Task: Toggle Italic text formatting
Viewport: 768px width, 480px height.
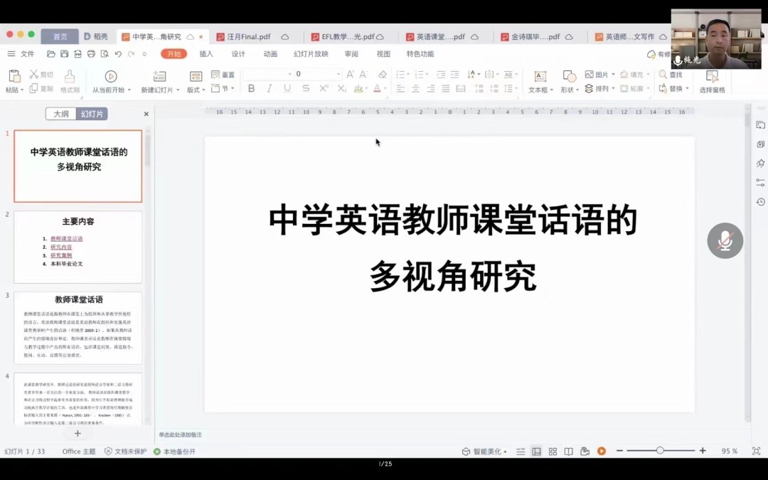Action: tap(269, 89)
